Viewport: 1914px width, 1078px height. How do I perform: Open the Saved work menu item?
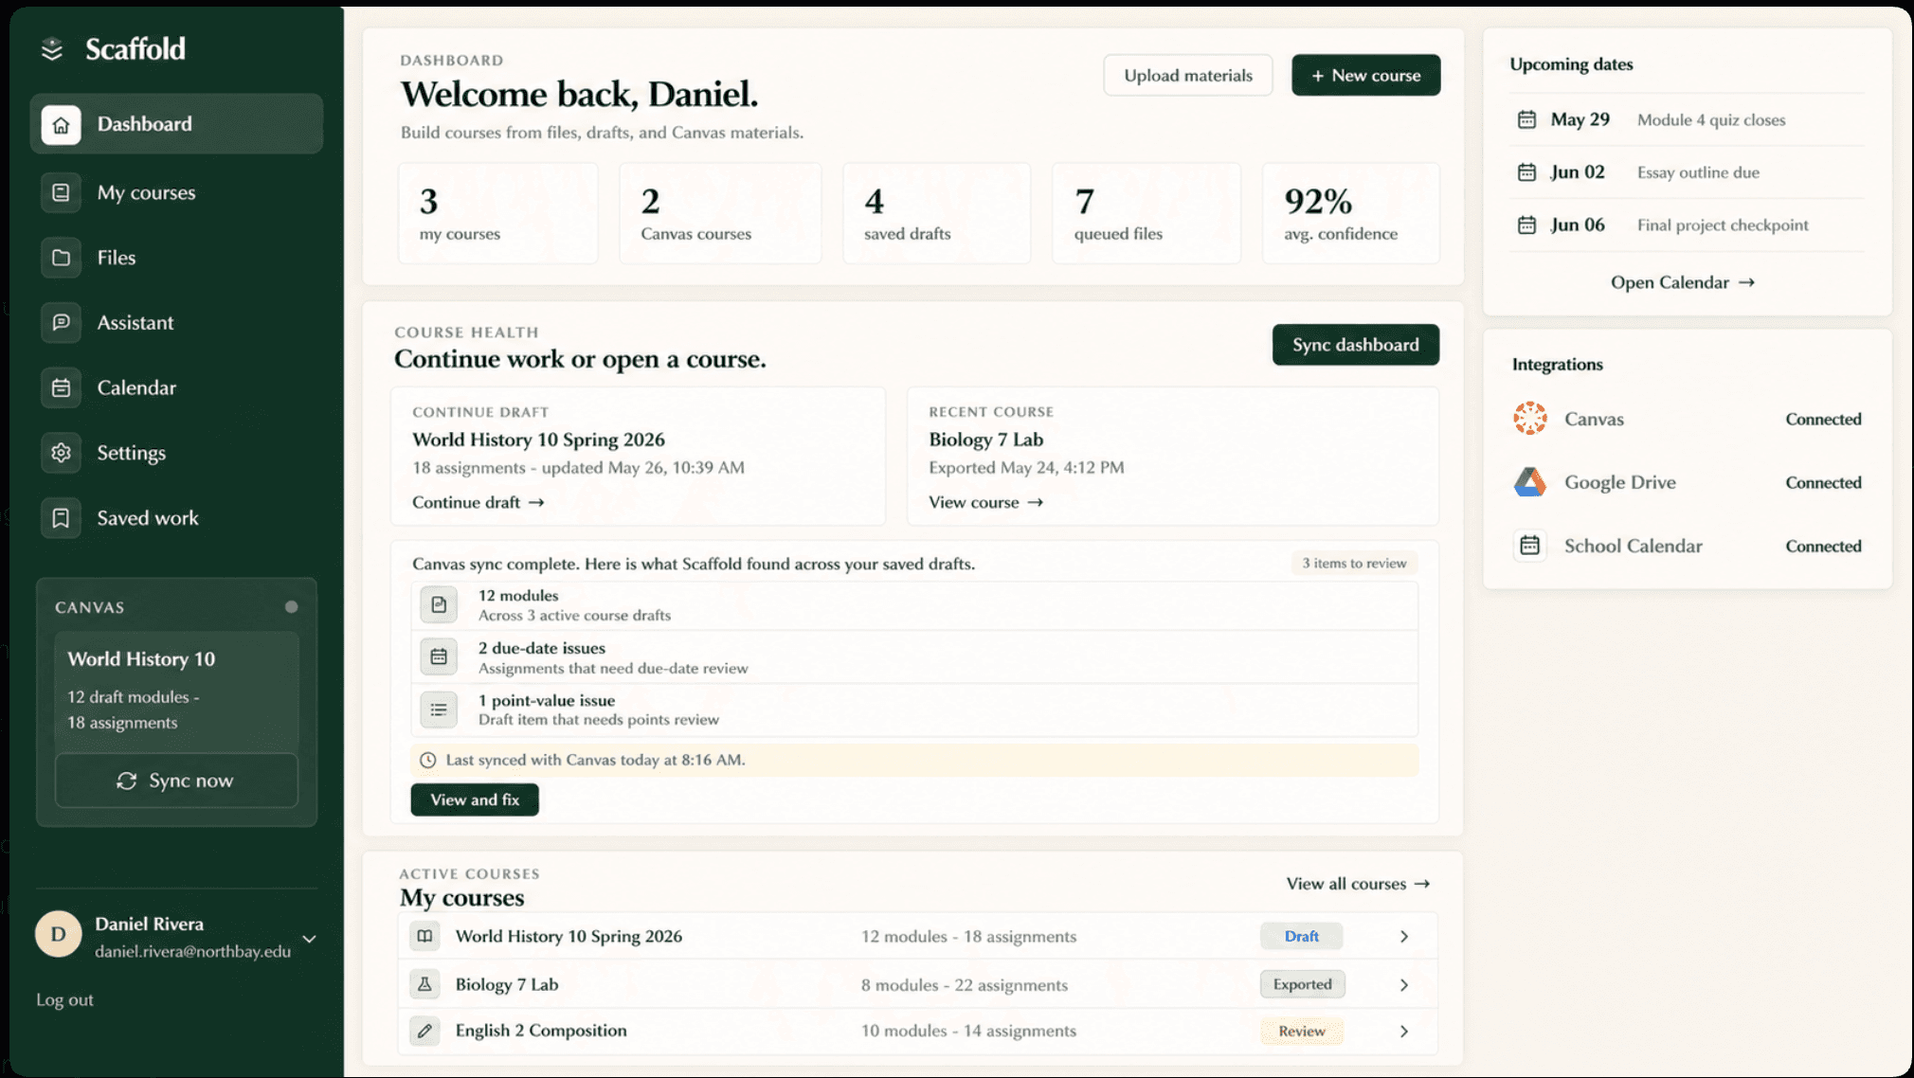point(176,518)
